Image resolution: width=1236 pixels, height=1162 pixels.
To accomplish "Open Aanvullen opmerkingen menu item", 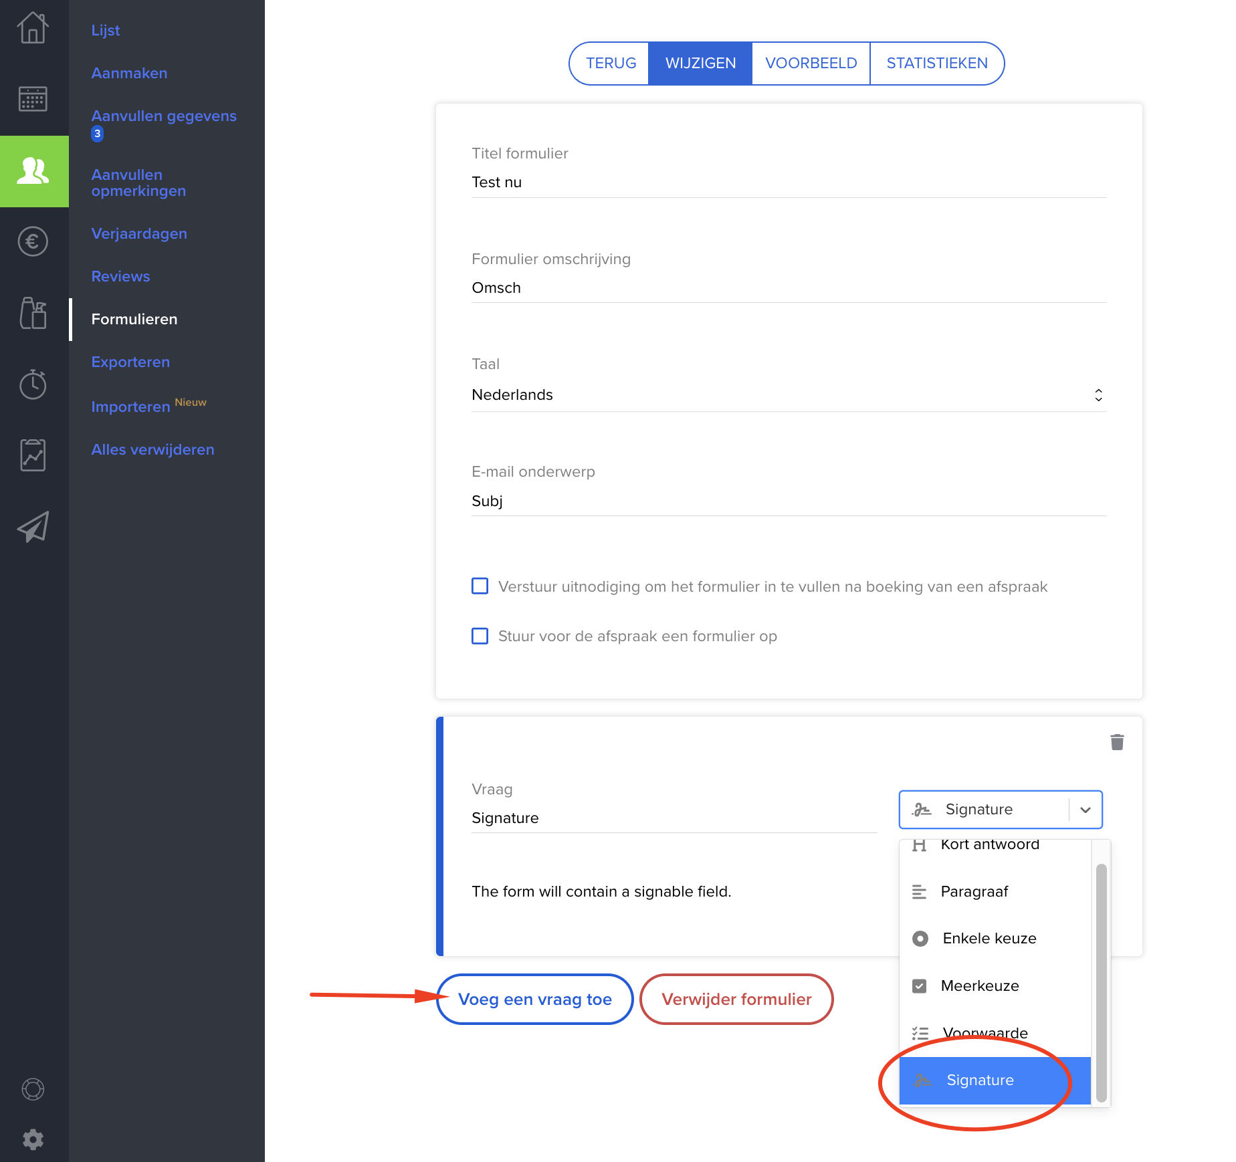I will tap(138, 183).
